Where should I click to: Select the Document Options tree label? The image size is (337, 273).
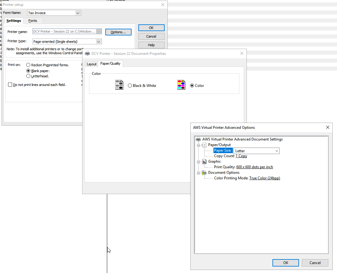224,173
